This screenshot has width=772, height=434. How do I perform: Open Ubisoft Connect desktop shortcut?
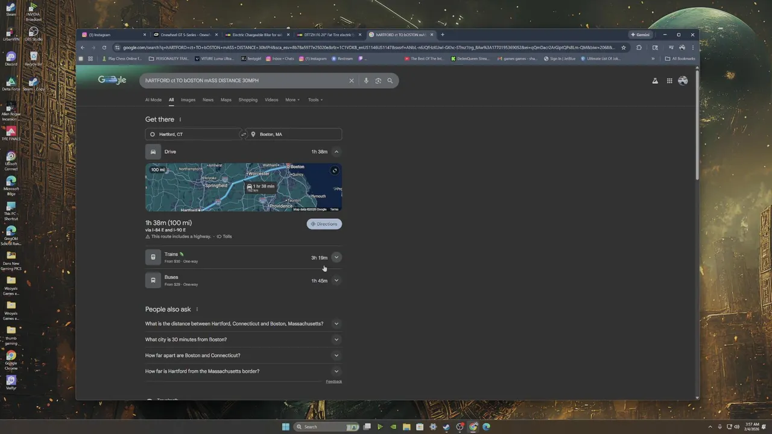(x=11, y=161)
